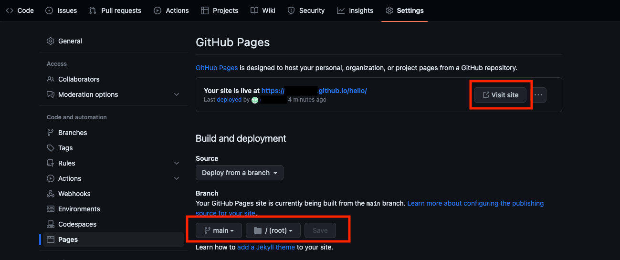
Task: Click the code brackets icon in top nav
Action: (10, 10)
